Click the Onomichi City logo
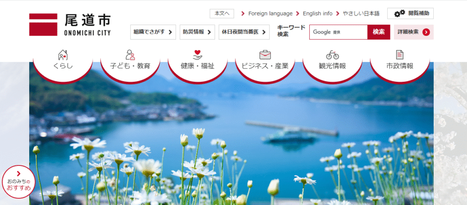Viewport: 467px width, 205px height. pos(70,25)
